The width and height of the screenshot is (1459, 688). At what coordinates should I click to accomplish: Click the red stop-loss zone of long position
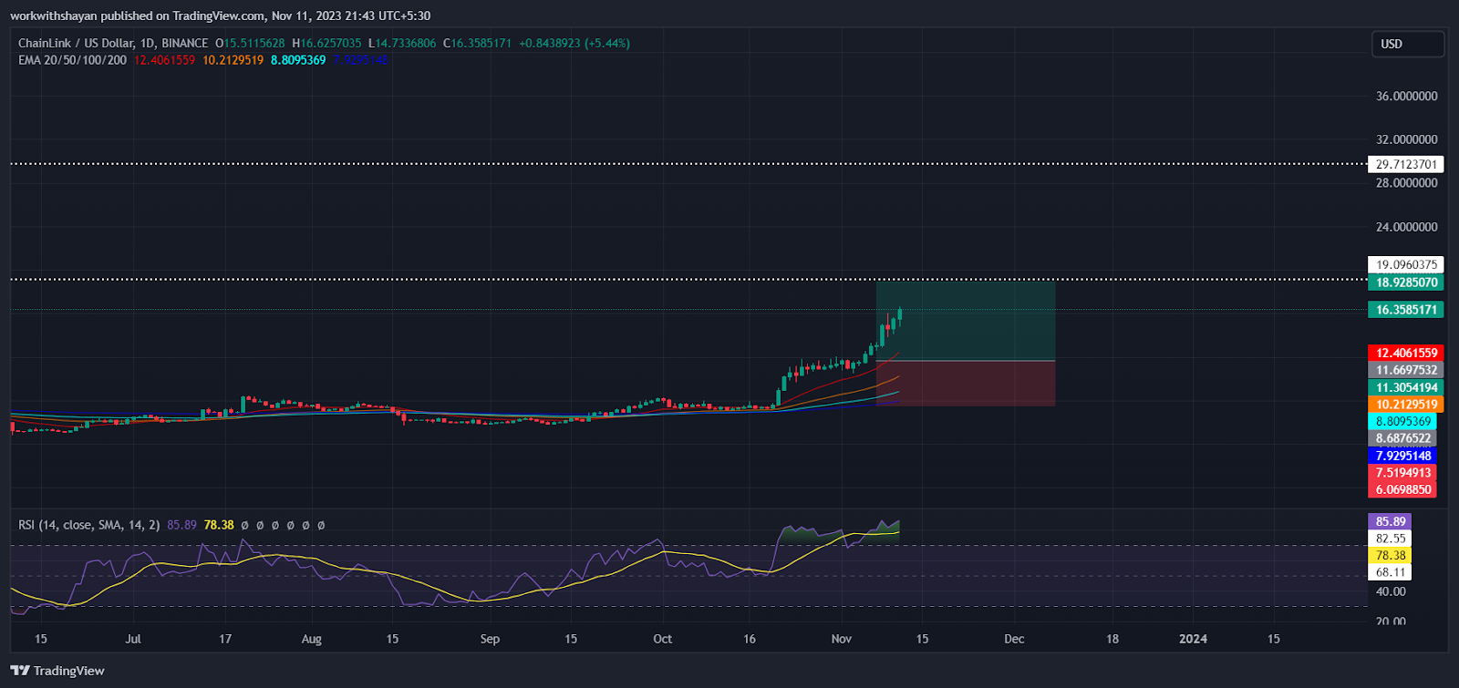[x=965, y=384]
